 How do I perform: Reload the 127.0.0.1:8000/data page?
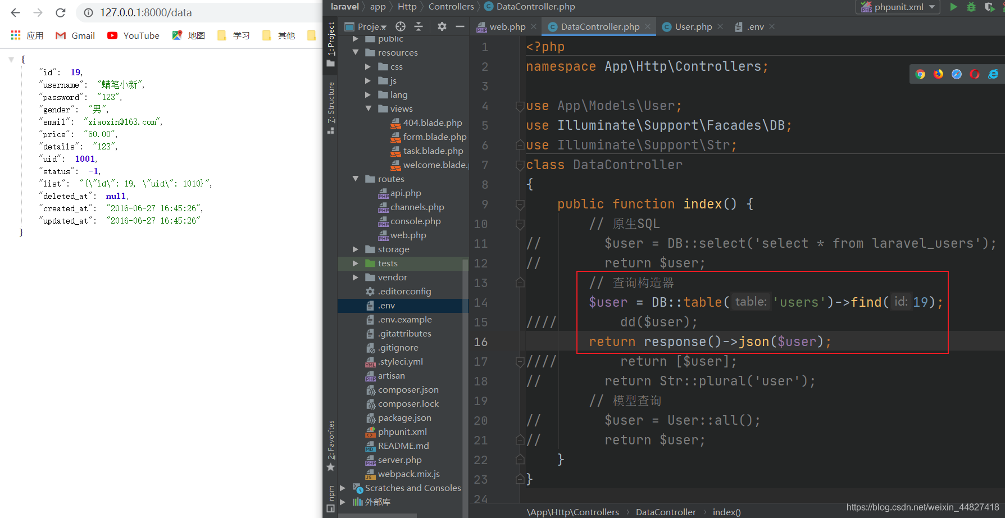point(61,12)
